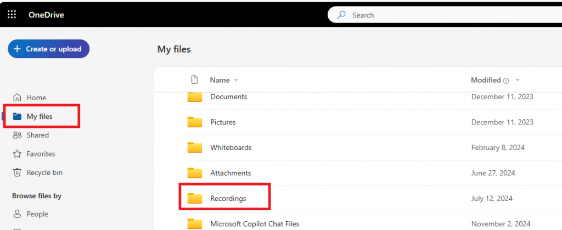Click into the Search input field
Viewport: 562px width, 230px height.
[x=439, y=15]
